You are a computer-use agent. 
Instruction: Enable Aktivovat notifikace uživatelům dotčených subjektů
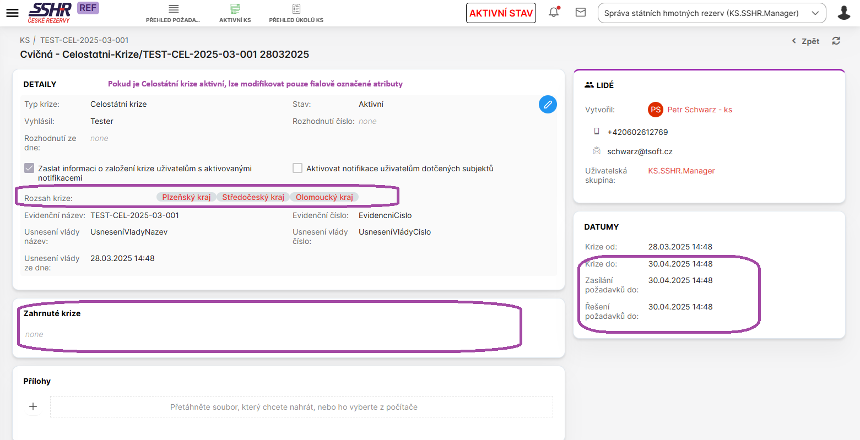click(x=298, y=169)
